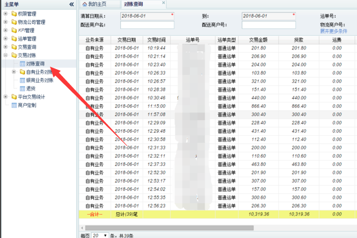Sort by 交易日期 column header
The width and height of the screenshot is (357, 238).
pyautogui.click(x=127, y=40)
